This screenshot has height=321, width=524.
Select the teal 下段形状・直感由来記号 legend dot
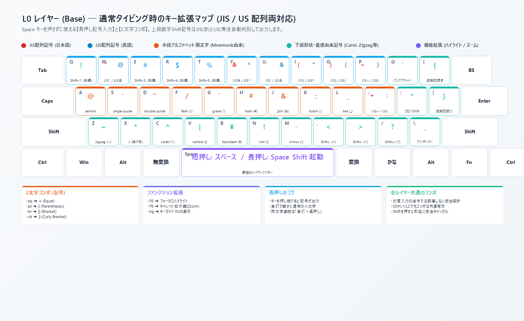click(x=289, y=45)
